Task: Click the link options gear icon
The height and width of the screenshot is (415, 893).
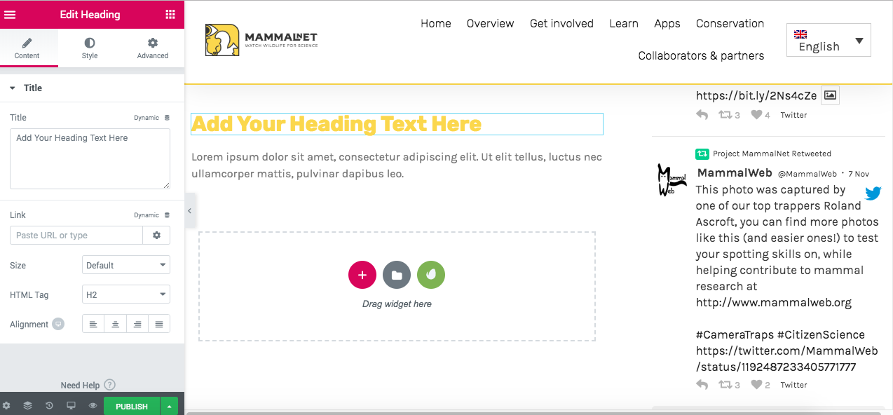Action: (156, 236)
